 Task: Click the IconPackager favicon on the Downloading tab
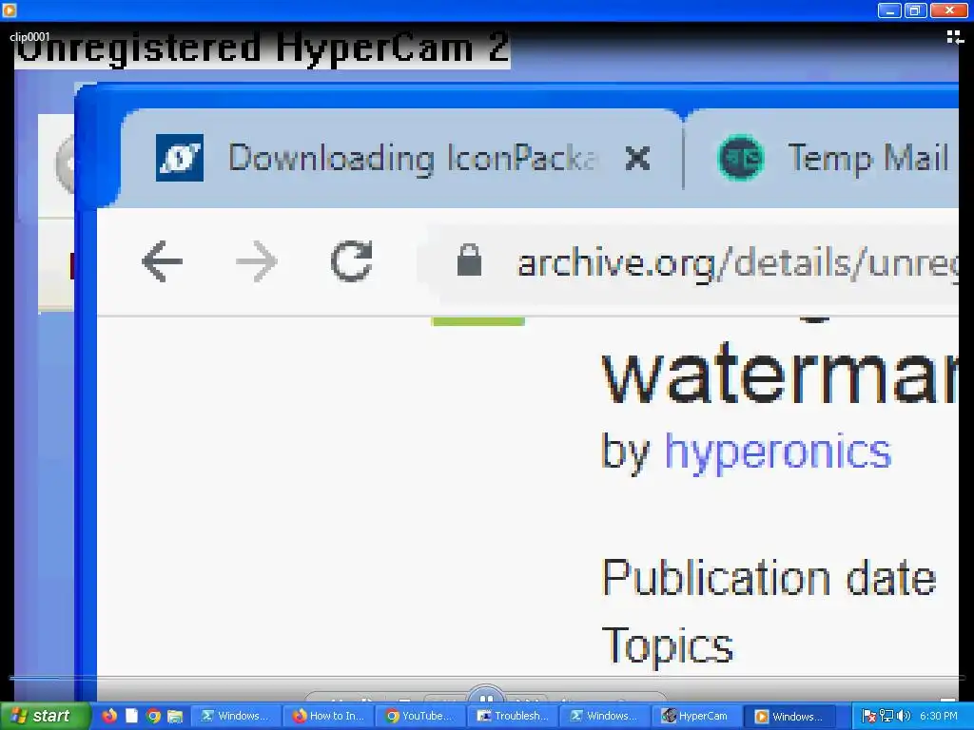click(x=180, y=158)
